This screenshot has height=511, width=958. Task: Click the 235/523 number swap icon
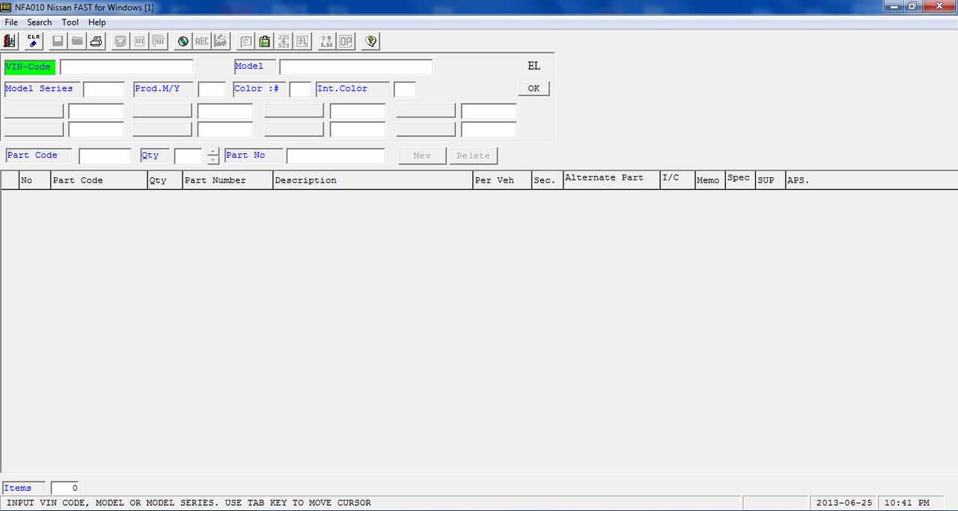pos(284,41)
